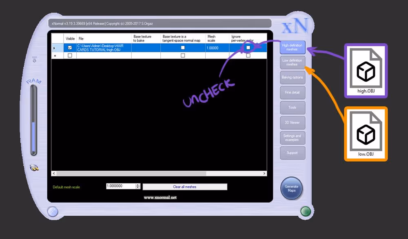The width and height of the screenshot is (408, 239).
Task: Toggle Visible checkbox for high.OBJ row
Action: tap(70, 48)
